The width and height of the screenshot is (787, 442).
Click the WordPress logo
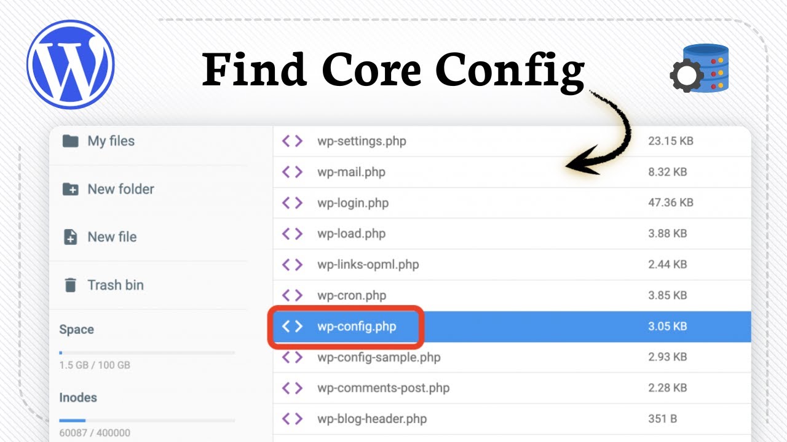click(71, 64)
